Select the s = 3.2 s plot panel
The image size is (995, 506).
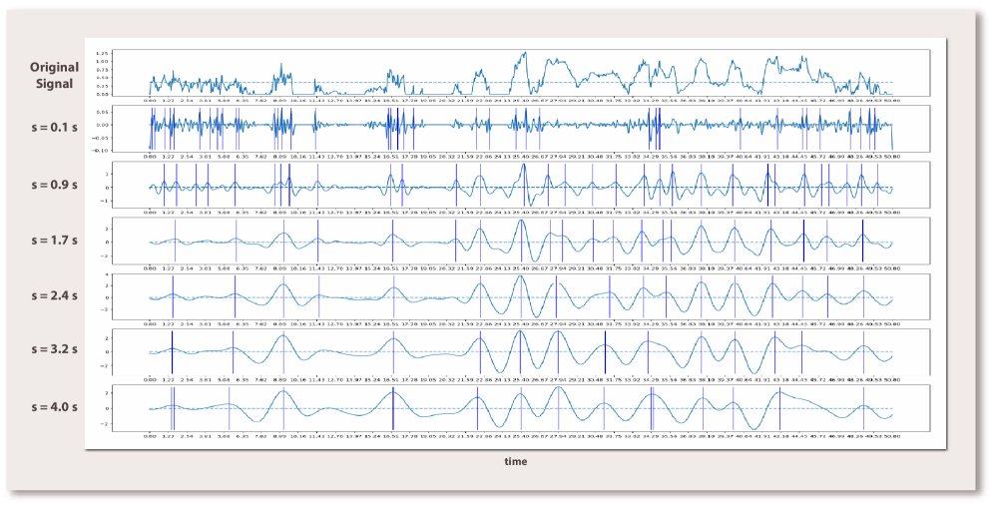(x=519, y=352)
